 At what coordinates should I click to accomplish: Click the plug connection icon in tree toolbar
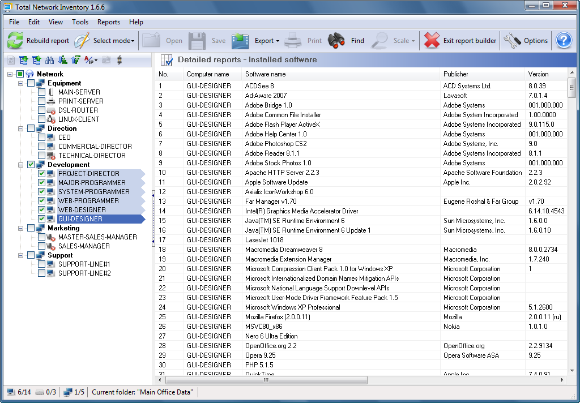(119, 60)
